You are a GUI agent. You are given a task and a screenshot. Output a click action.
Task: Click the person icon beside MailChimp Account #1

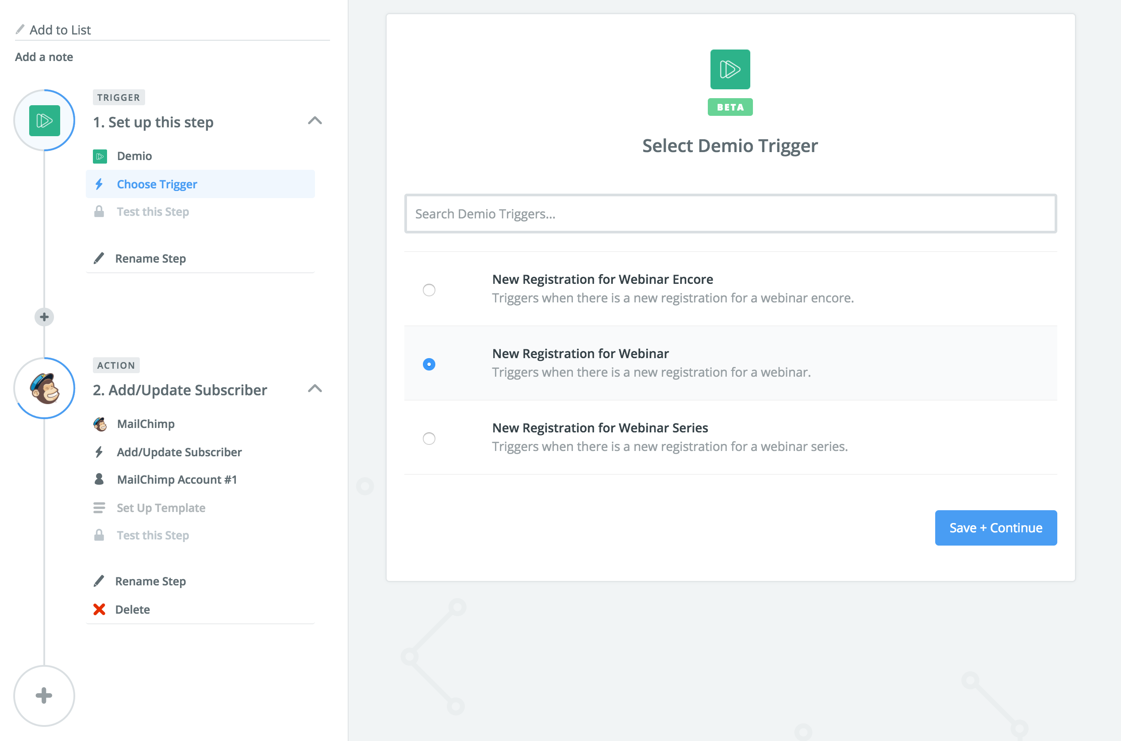99,479
